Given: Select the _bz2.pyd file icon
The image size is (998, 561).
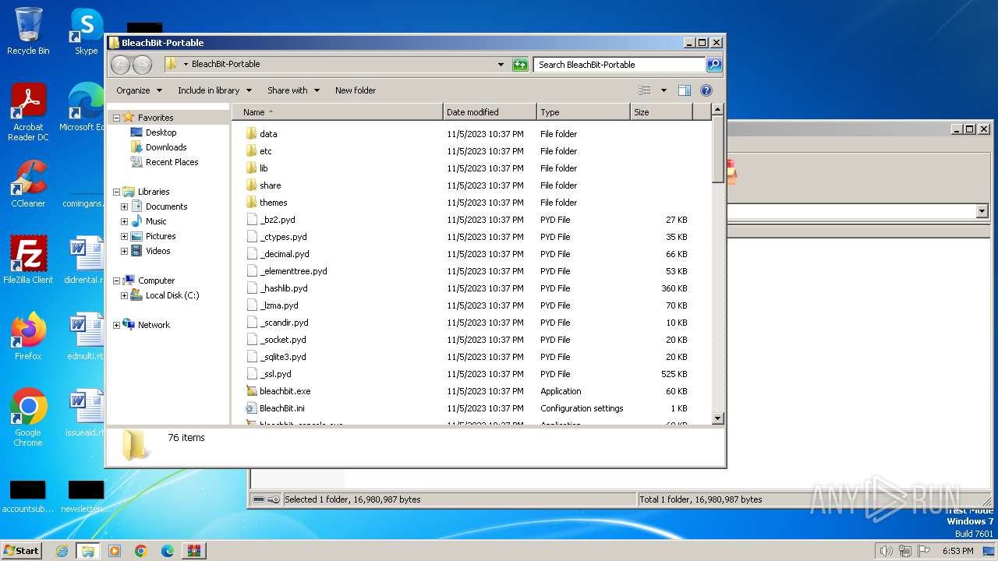Looking at the screenshot, I should [251, 220].
